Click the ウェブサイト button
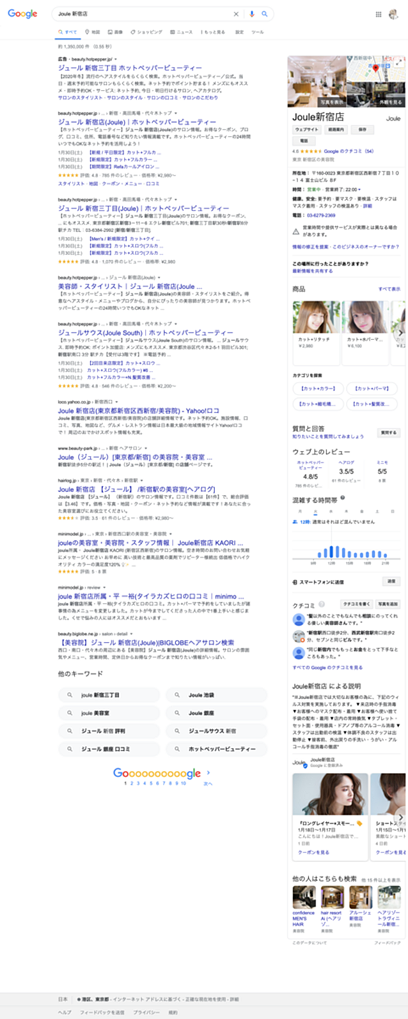Image resolution: width=408 pixels, height=1019 pixels. (x=307, y=130)
